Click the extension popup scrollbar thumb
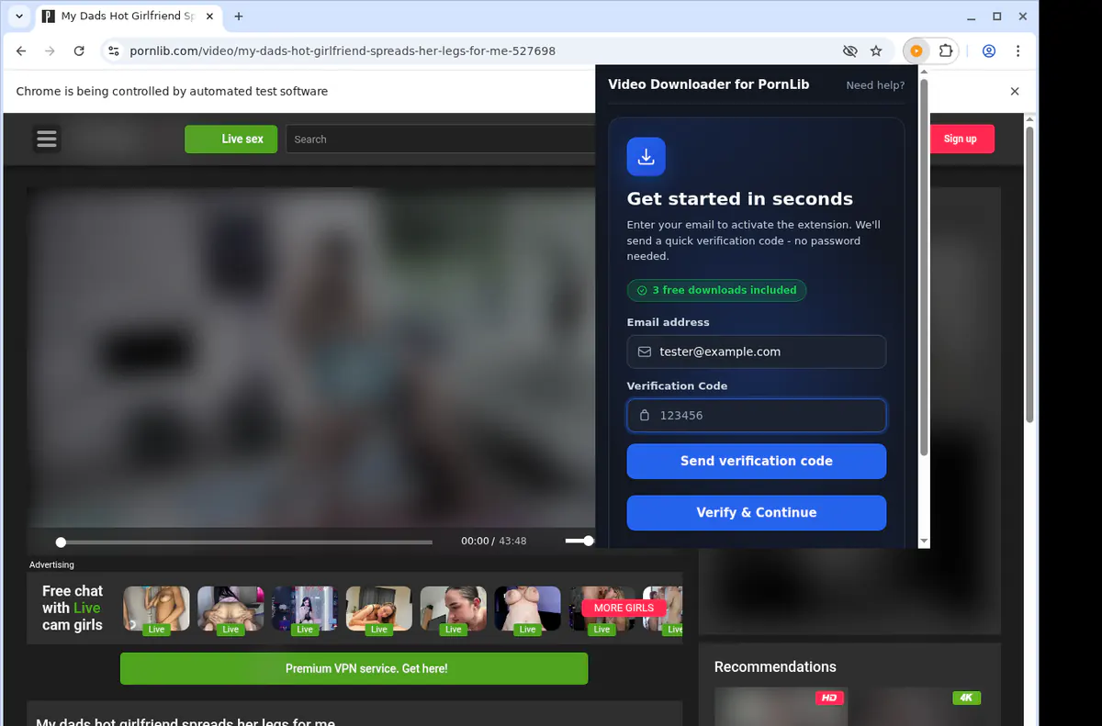 tap(924, 266)
